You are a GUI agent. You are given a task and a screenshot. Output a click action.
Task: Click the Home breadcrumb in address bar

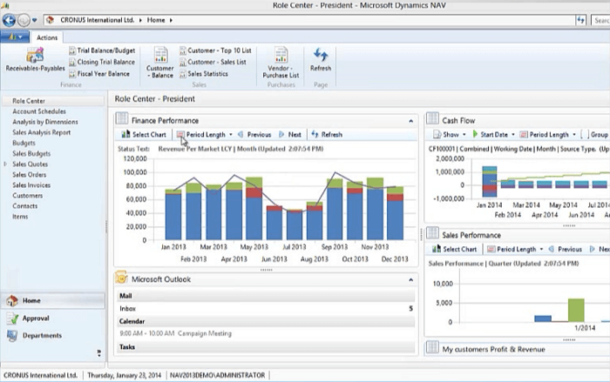(x=156, y=20)
